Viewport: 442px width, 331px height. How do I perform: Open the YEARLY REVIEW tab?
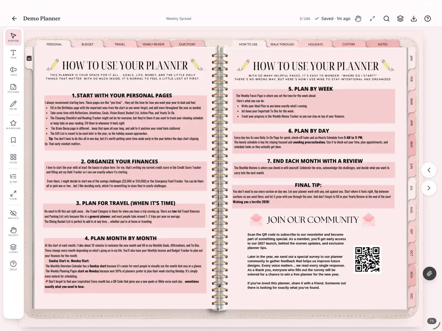tap(153, 44)
